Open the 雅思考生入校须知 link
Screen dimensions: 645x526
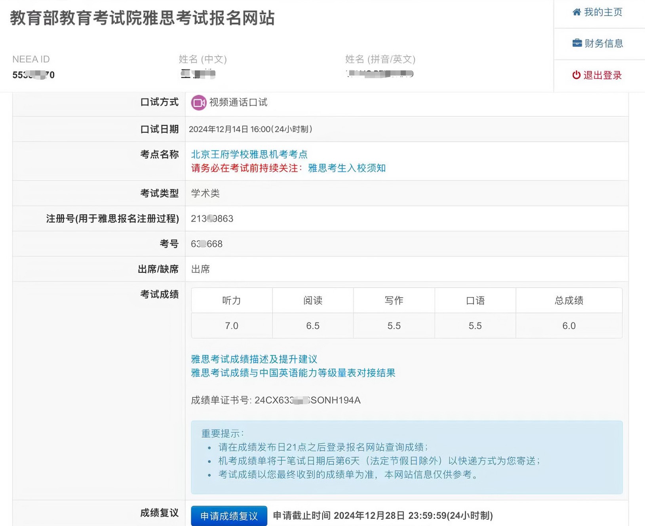(347, 168)
